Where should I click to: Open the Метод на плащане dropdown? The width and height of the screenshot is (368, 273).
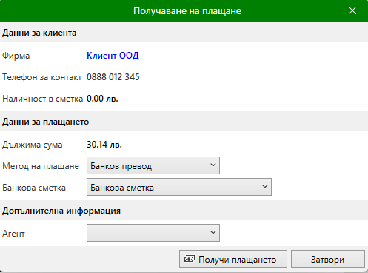[153, 165]
